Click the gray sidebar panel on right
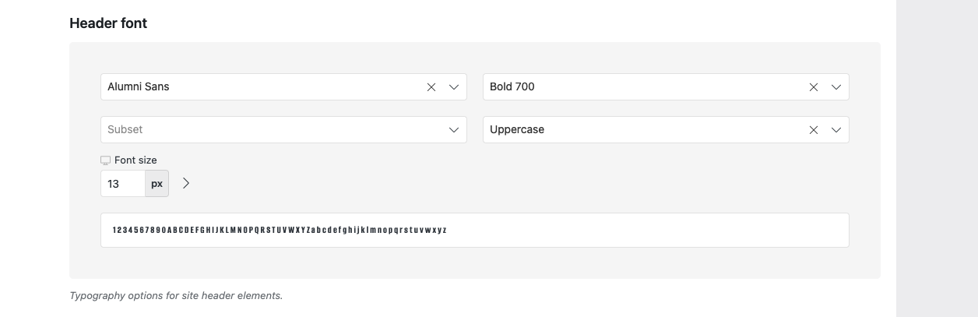Image resolution: width=978 pixels, height=317 pixels. tap(937, 158)
